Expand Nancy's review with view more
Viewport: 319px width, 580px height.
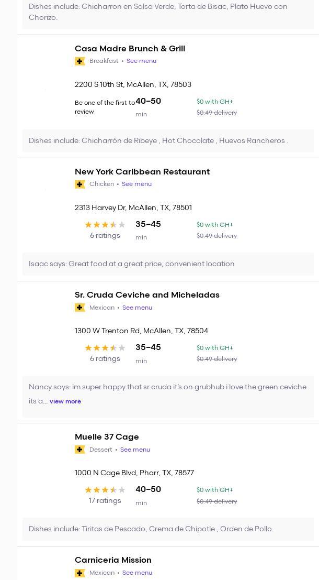(65, 401)
